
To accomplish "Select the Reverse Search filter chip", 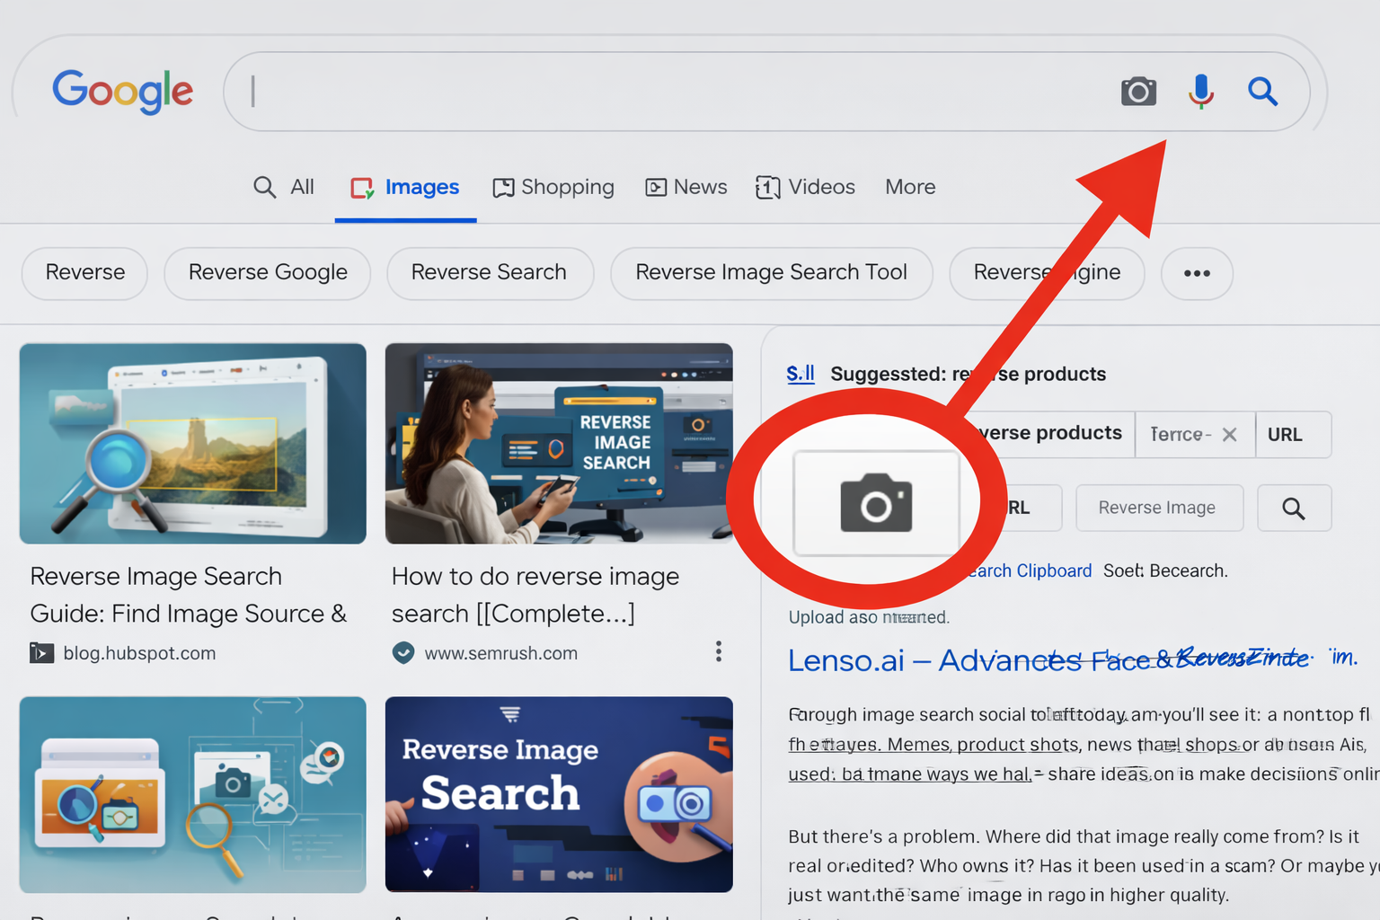I will (489, 272).
